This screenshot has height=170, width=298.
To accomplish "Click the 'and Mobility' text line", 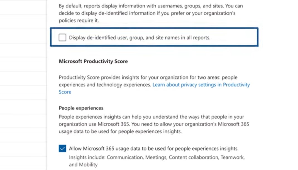I will [83, 164].
